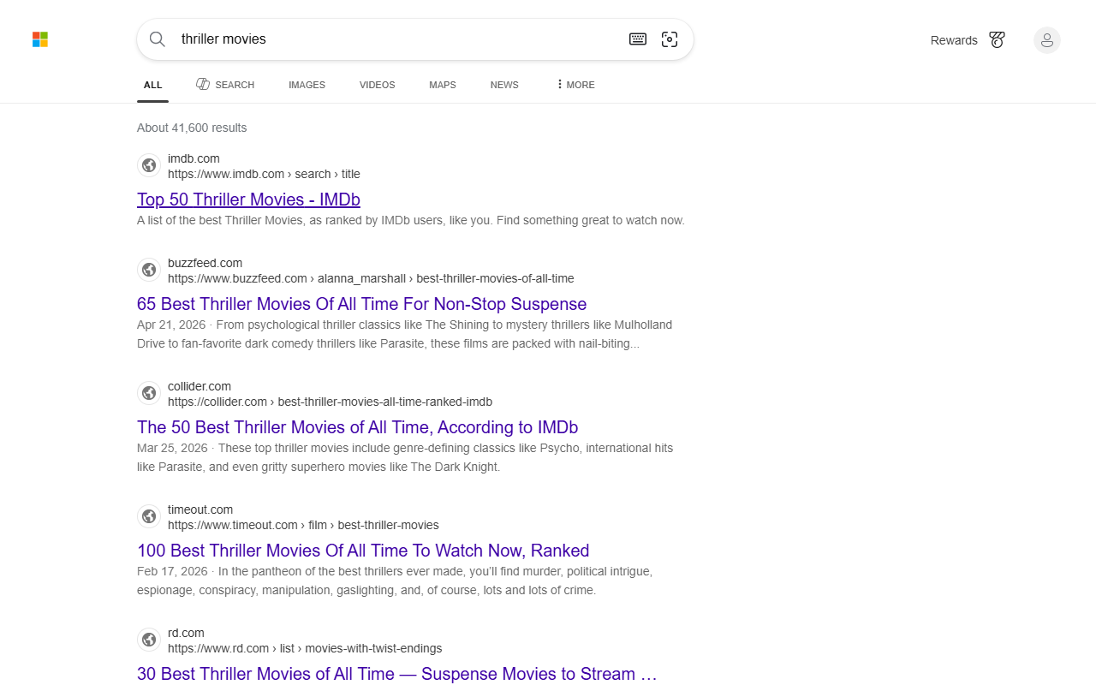Click the imdb.com search title URL
This screenshot has width=1096, height=685.
click(x=264, y=174)
